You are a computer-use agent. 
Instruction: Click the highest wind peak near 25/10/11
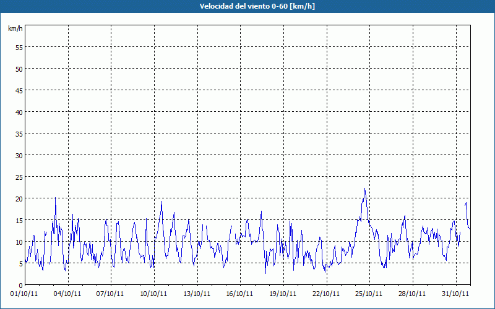click(364, 189)
